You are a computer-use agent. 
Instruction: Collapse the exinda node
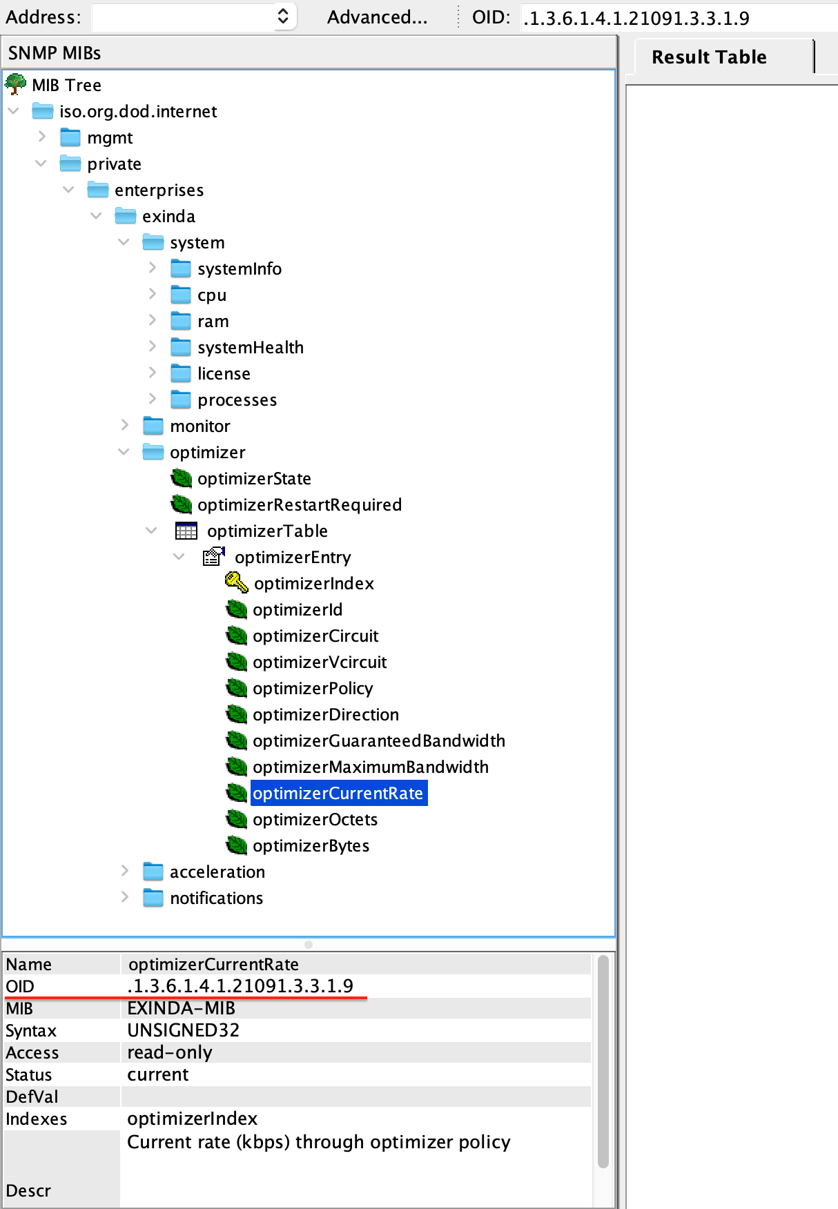coord(96,215)
